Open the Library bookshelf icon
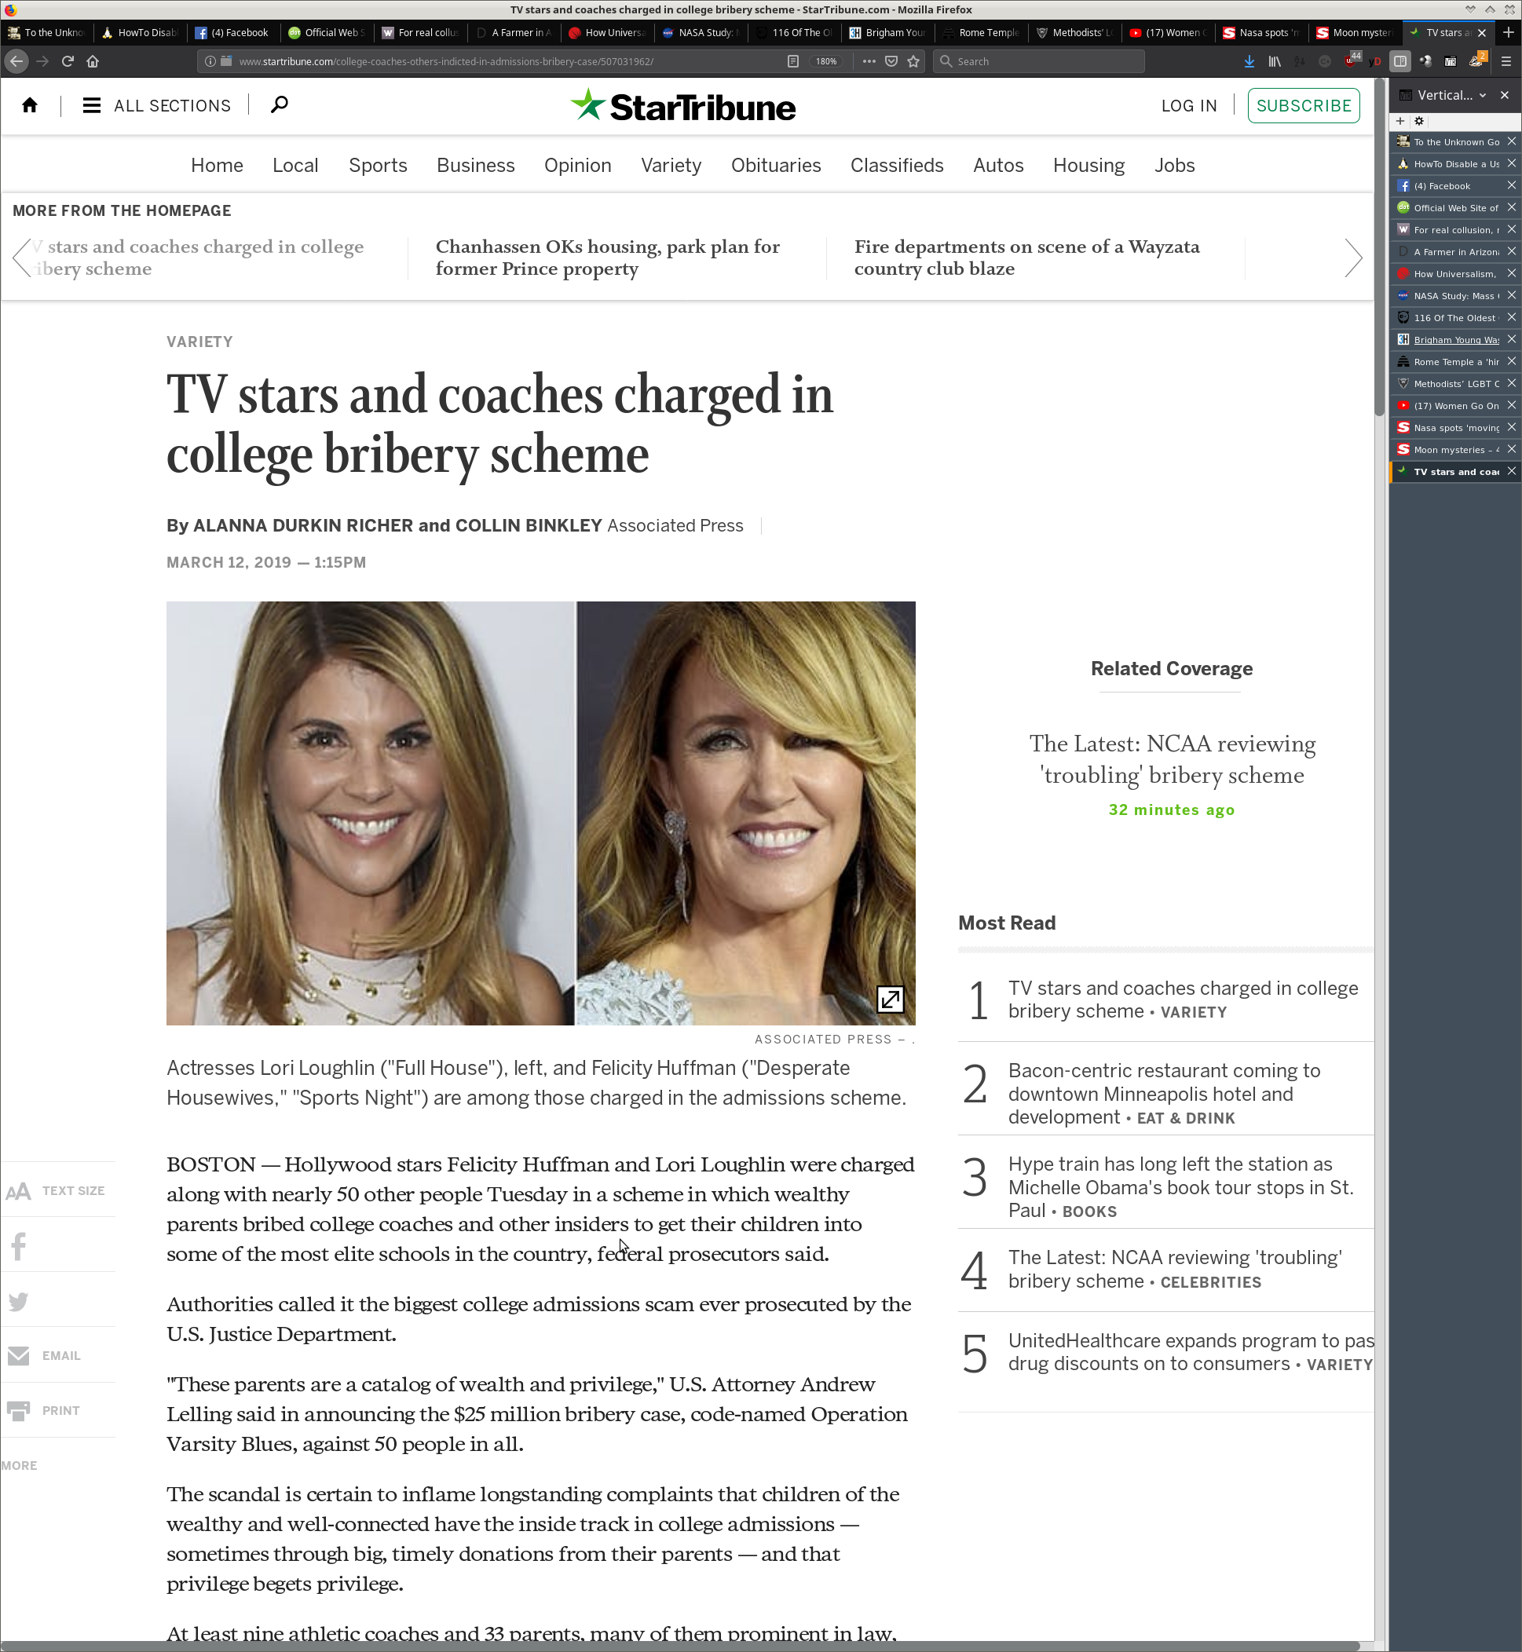Image resolution: width=1522 pixels, height=1652 pixels. (x=1274, y=61)
